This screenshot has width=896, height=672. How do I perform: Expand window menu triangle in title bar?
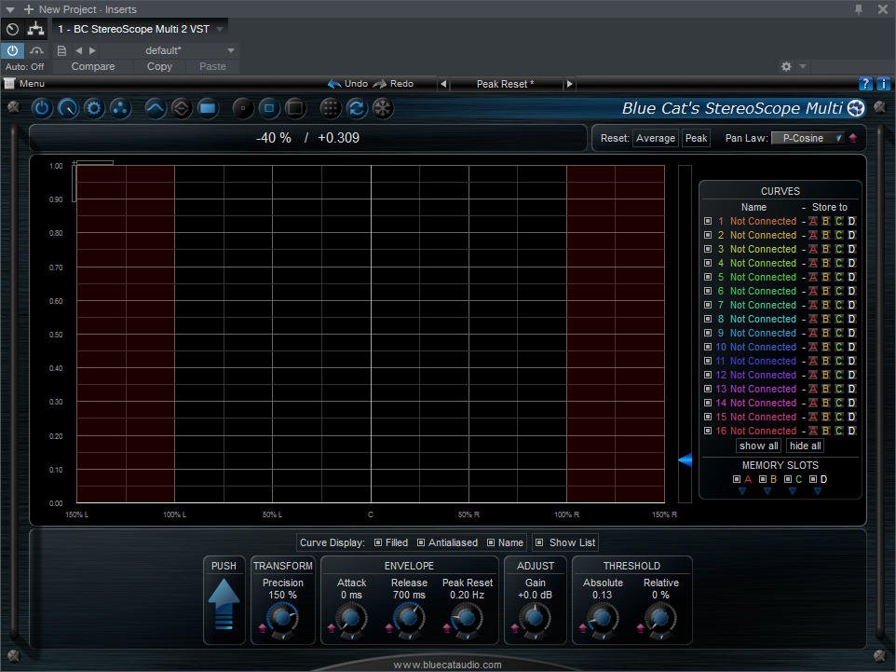pyautogui.click(x=9, y=9)
